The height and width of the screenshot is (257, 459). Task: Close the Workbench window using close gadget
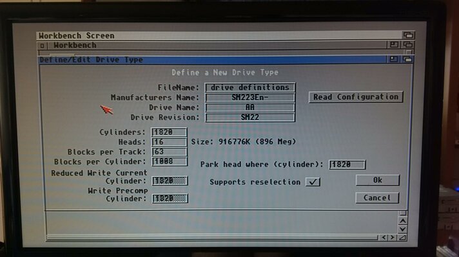(43, 46)
